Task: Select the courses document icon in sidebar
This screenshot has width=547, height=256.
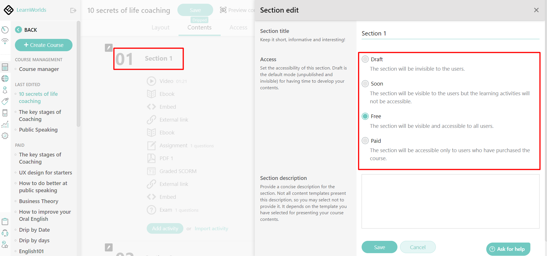Action: tap(5, 67)
